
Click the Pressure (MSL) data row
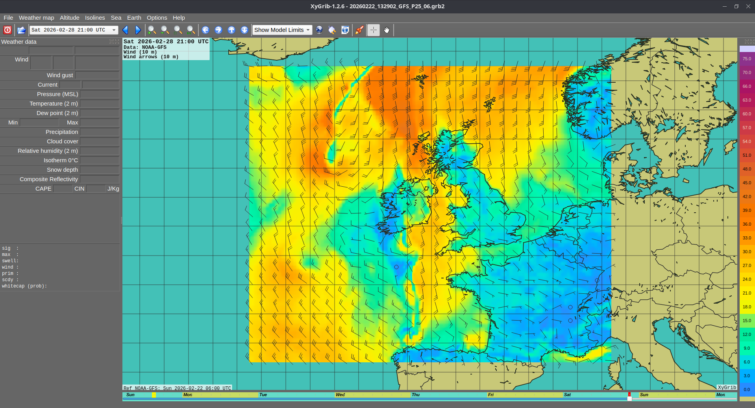(57, 94)
